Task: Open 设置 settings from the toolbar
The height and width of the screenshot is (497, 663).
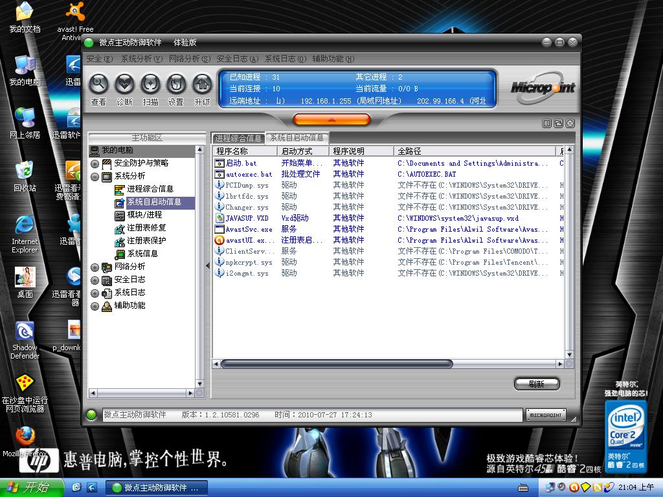Action: (176, 83)
